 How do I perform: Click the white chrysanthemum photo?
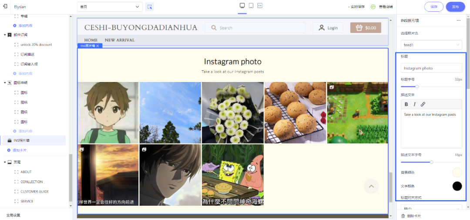[233, 113]
